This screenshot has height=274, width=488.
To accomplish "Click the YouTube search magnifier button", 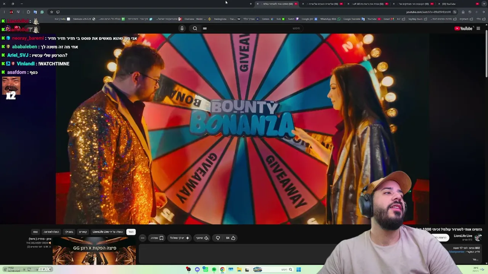I will [195, 28].
